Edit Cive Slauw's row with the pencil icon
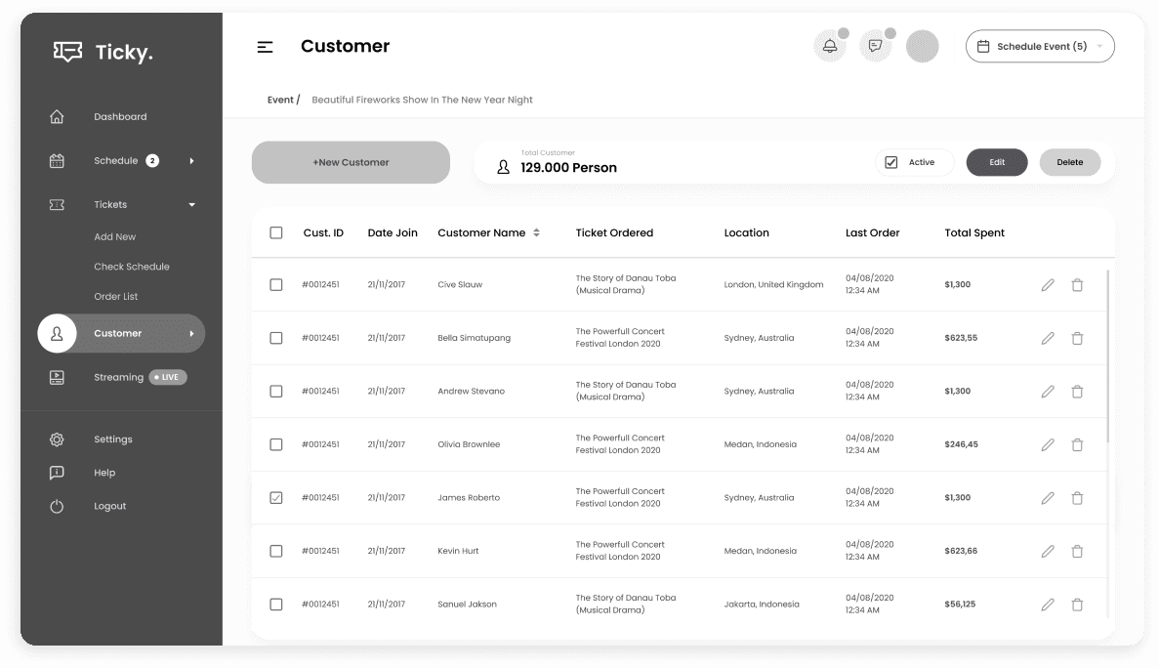The width and height of the screenshot is (1159, 668). pyautogui.click(x=1048, y=284)
